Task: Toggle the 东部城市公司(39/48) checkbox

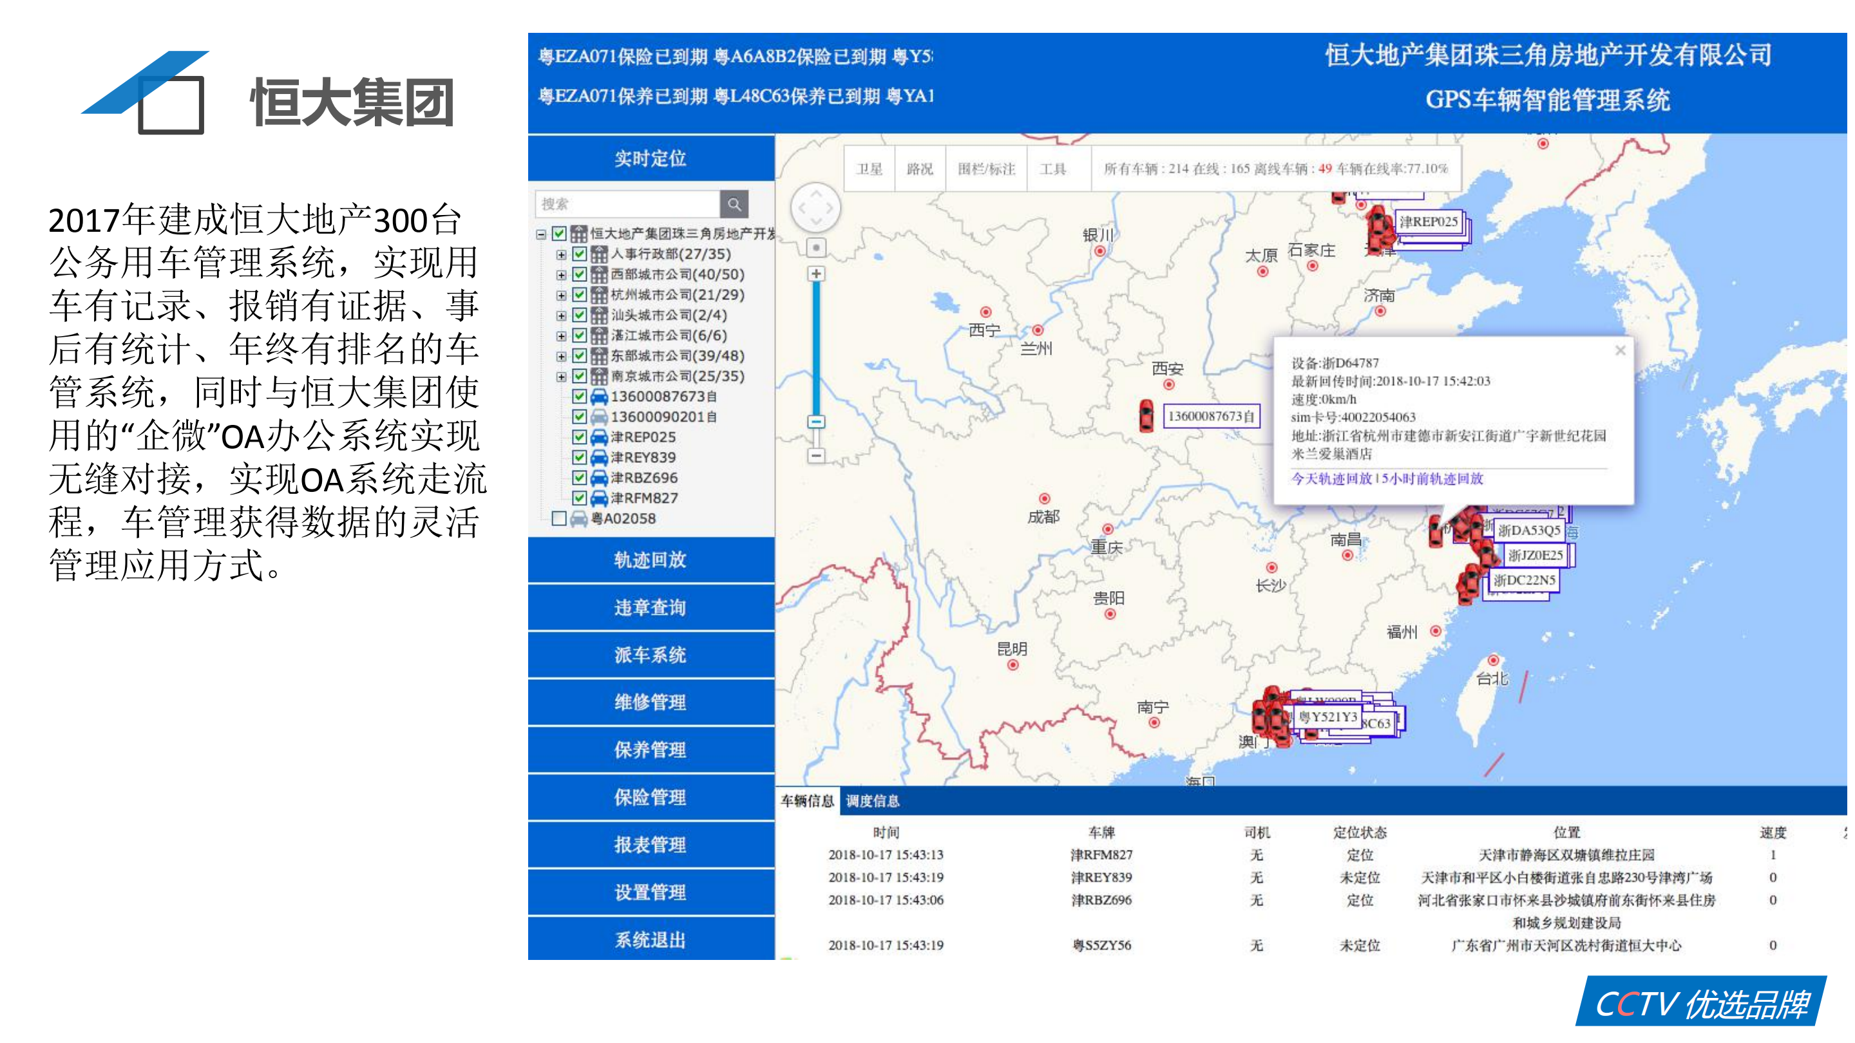Action: (579, 355)
